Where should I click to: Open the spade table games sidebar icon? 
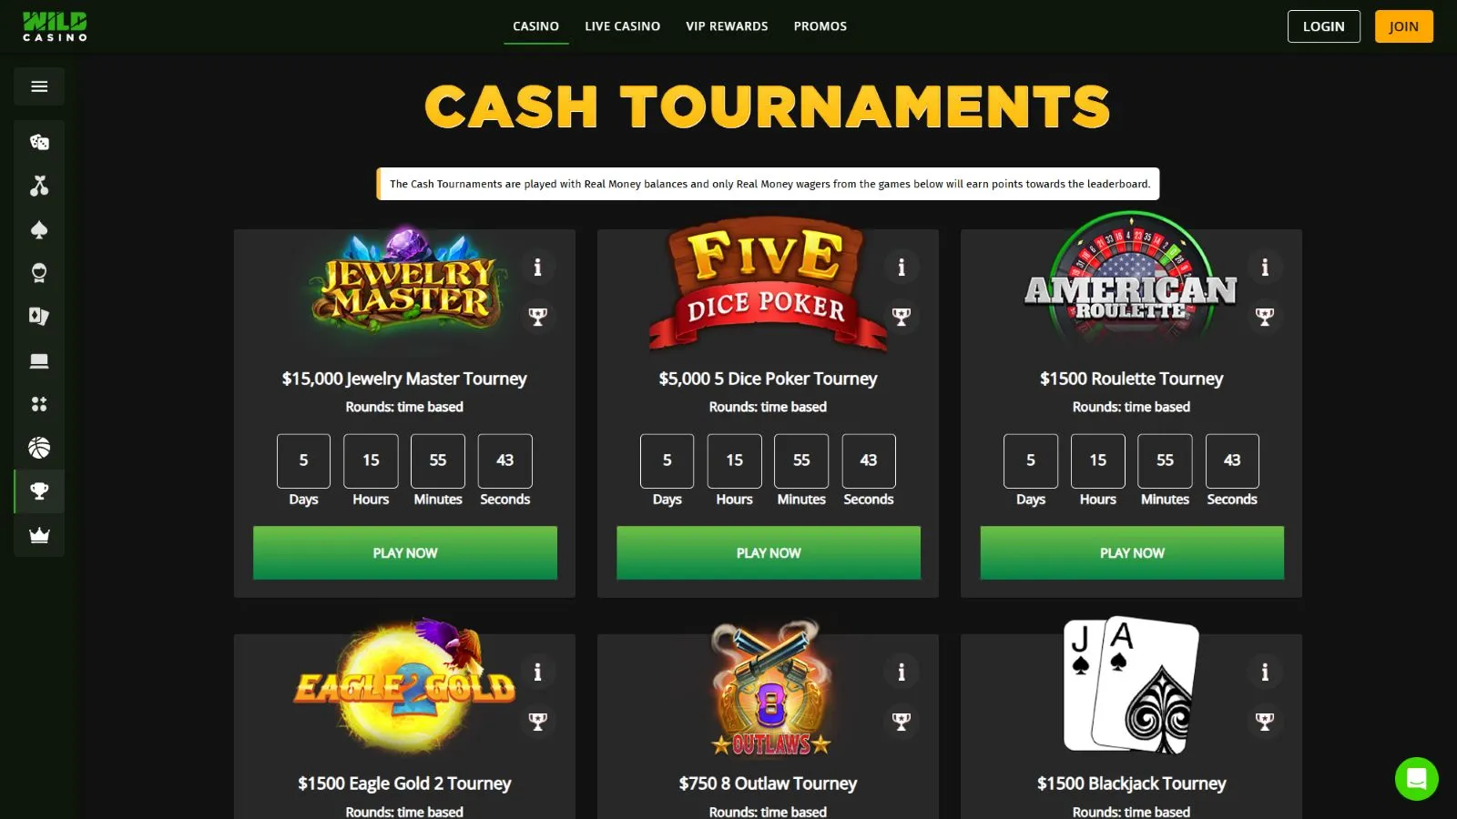[x=39, y=229]
